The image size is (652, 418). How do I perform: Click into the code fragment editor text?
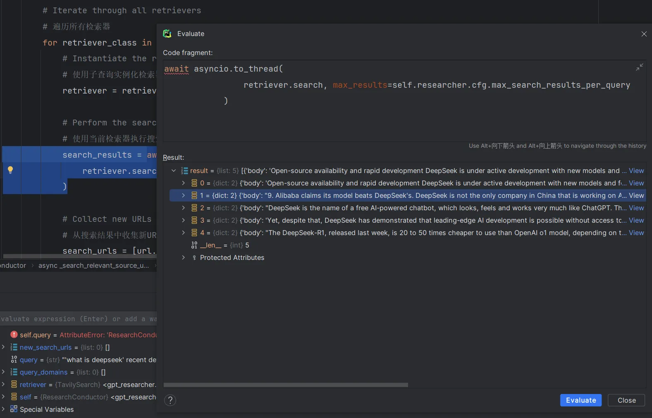(x=404, y=101)
